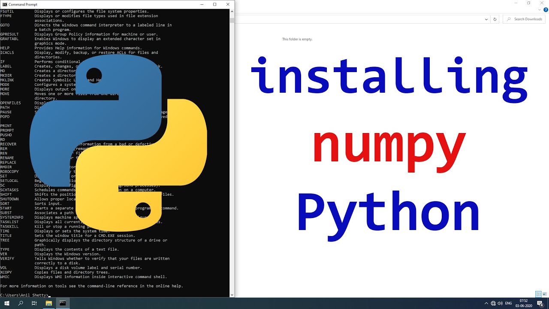Image resolution: width=549 pixels, height=309 pixels.
Task: Click Command Prompt scrollbar down arrow
Action: (232, 295)
